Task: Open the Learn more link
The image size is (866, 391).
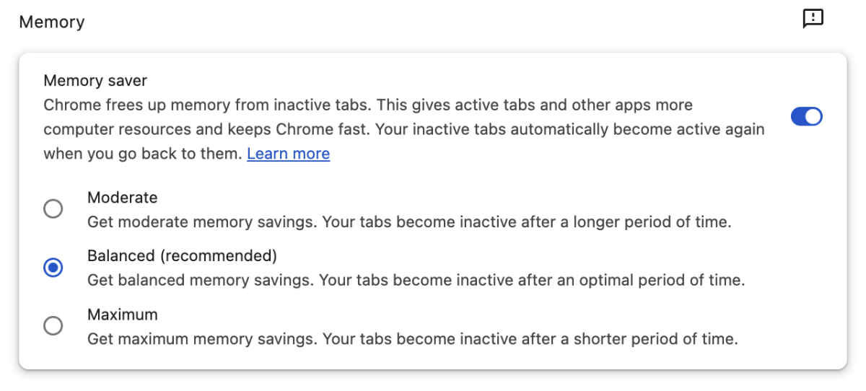Action: pyautogui.click(x=289, y=154)
